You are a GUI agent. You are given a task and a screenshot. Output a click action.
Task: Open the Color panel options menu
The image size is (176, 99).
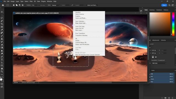(175, 10)
